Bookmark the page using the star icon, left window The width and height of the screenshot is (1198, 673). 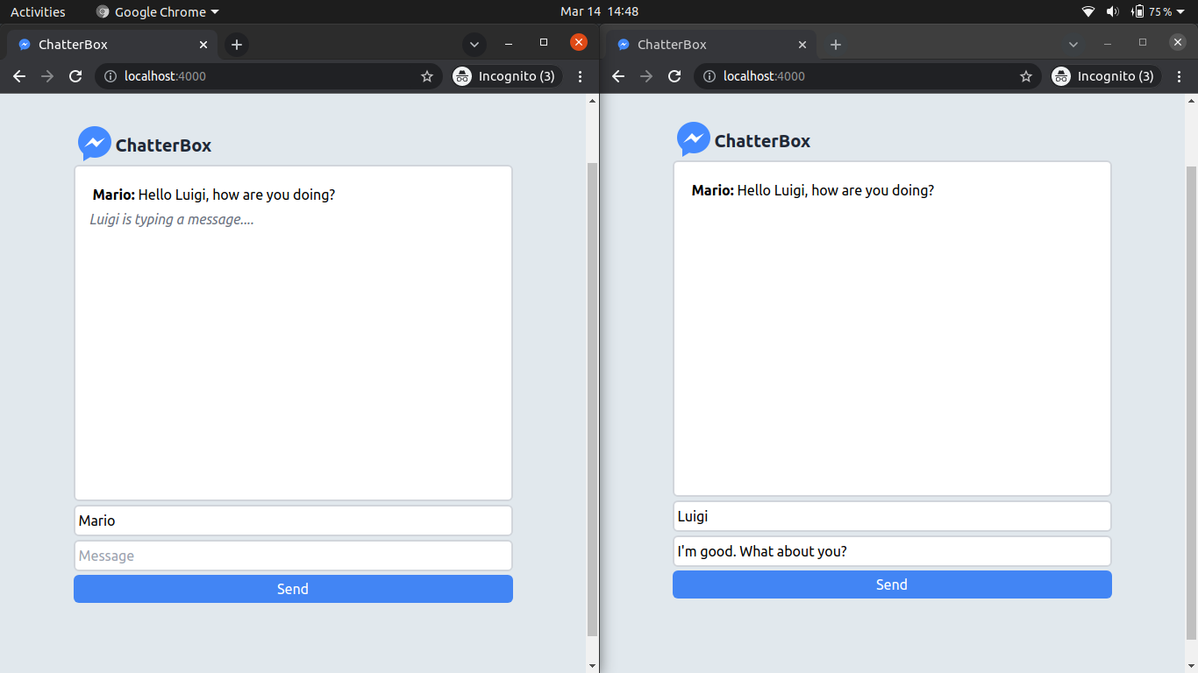pyautogui.click(x=427, y=76)
